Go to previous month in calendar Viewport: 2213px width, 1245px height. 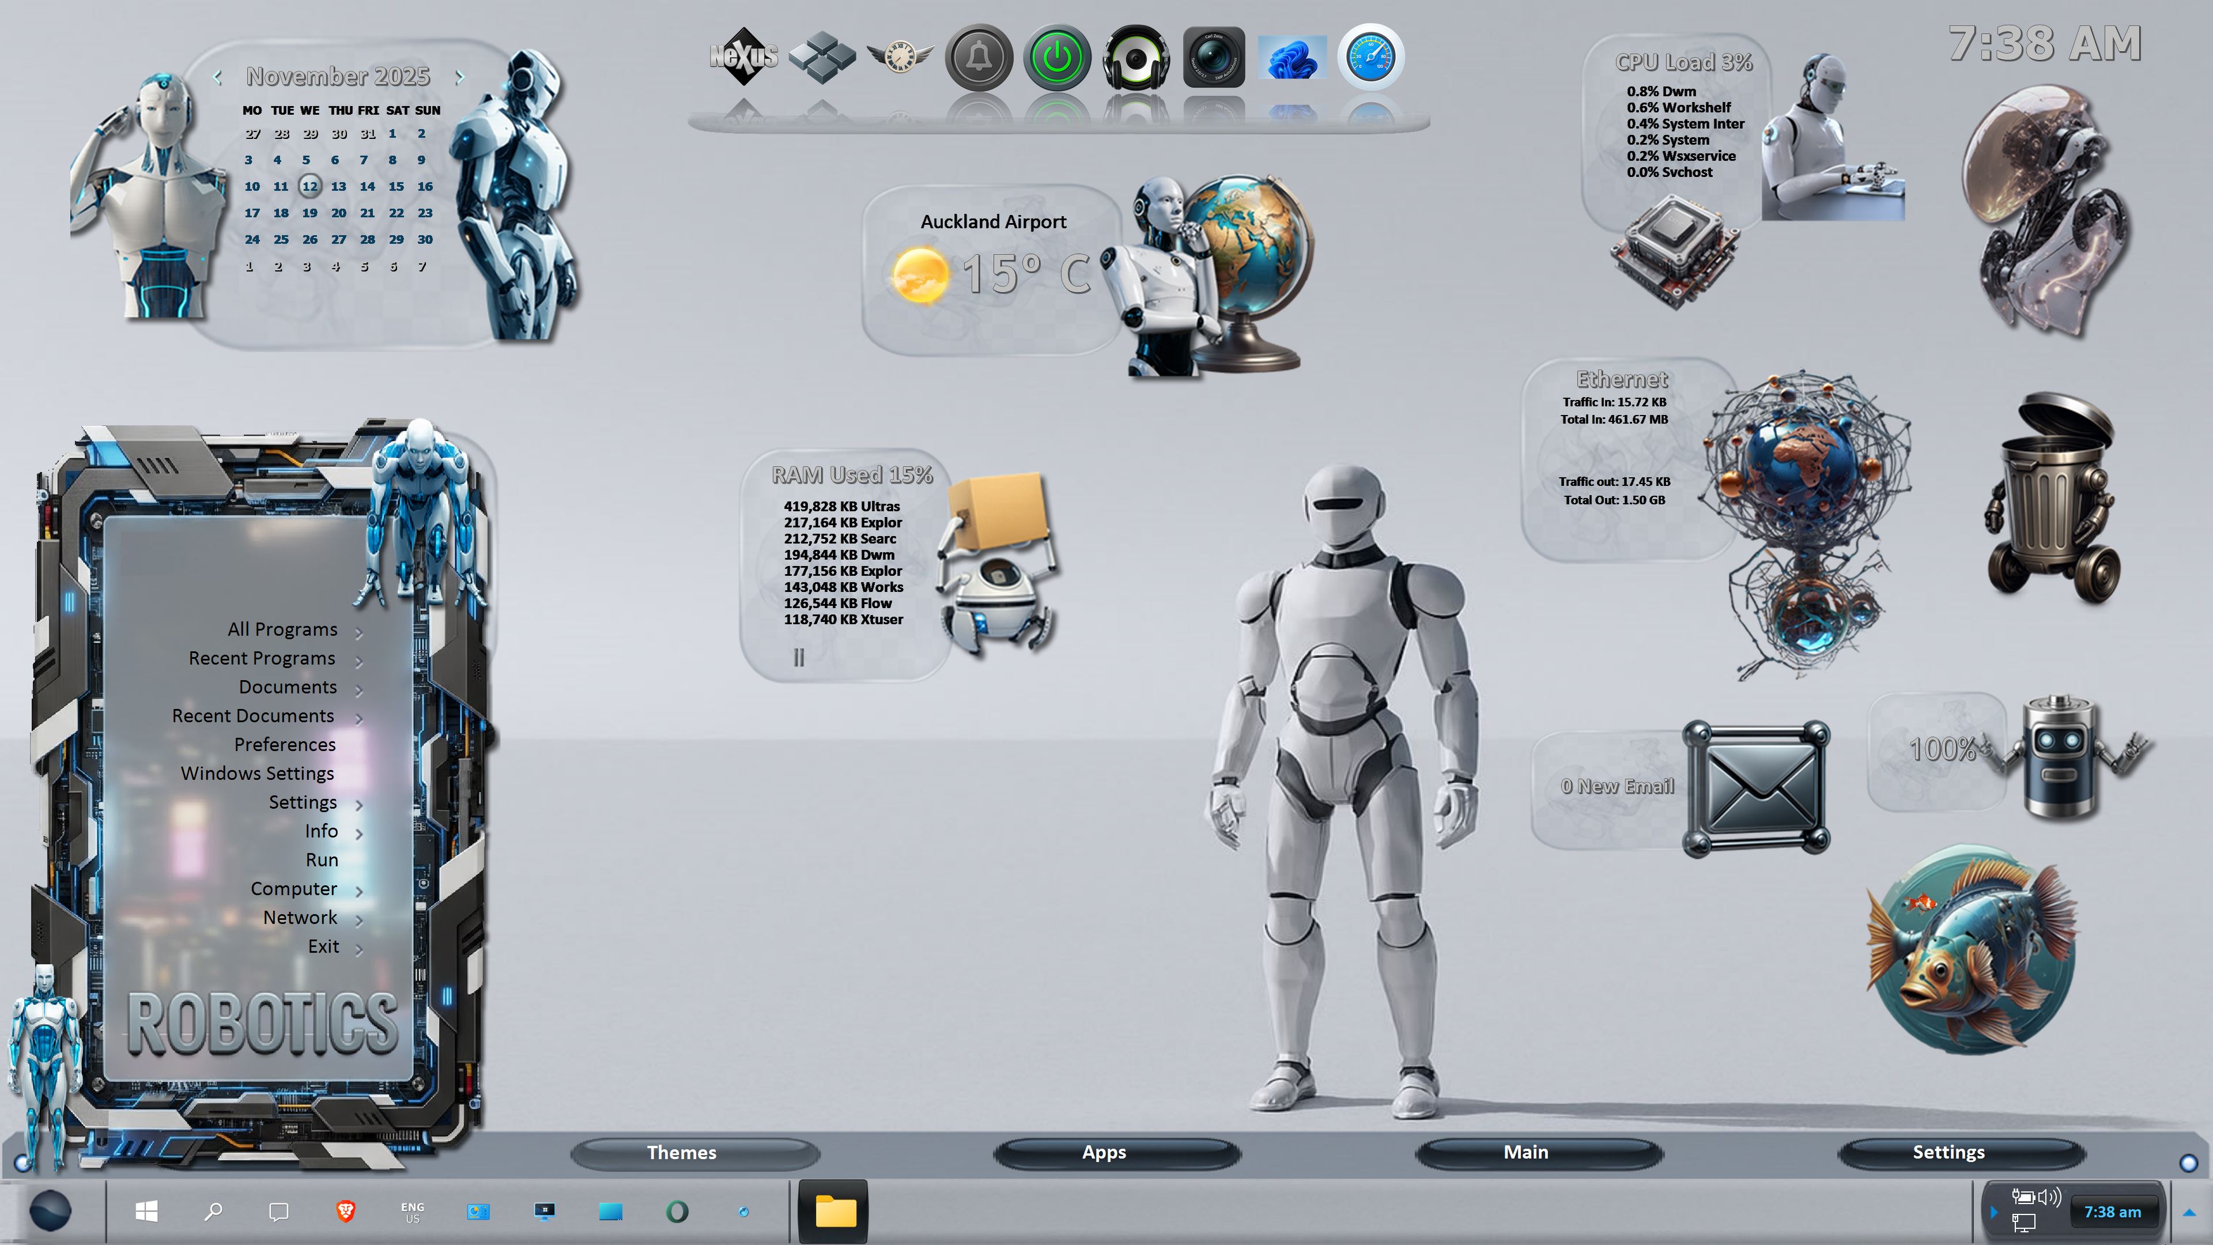(x=218, y=77)
